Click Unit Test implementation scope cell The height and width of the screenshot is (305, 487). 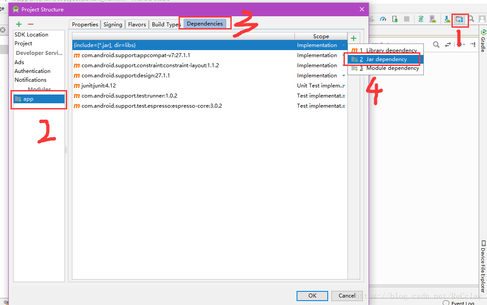coord(320,86)
